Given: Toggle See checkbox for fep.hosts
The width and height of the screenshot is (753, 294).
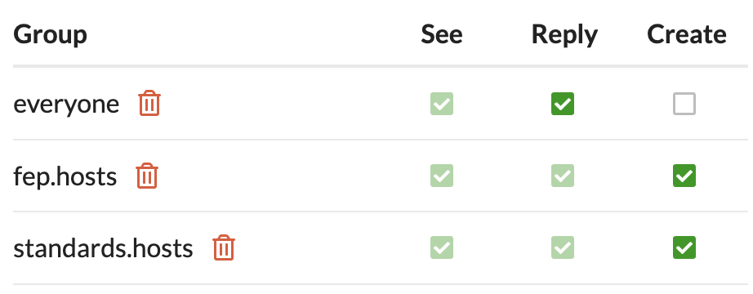Looking at the screenshot, I should [x=442, y=176].
